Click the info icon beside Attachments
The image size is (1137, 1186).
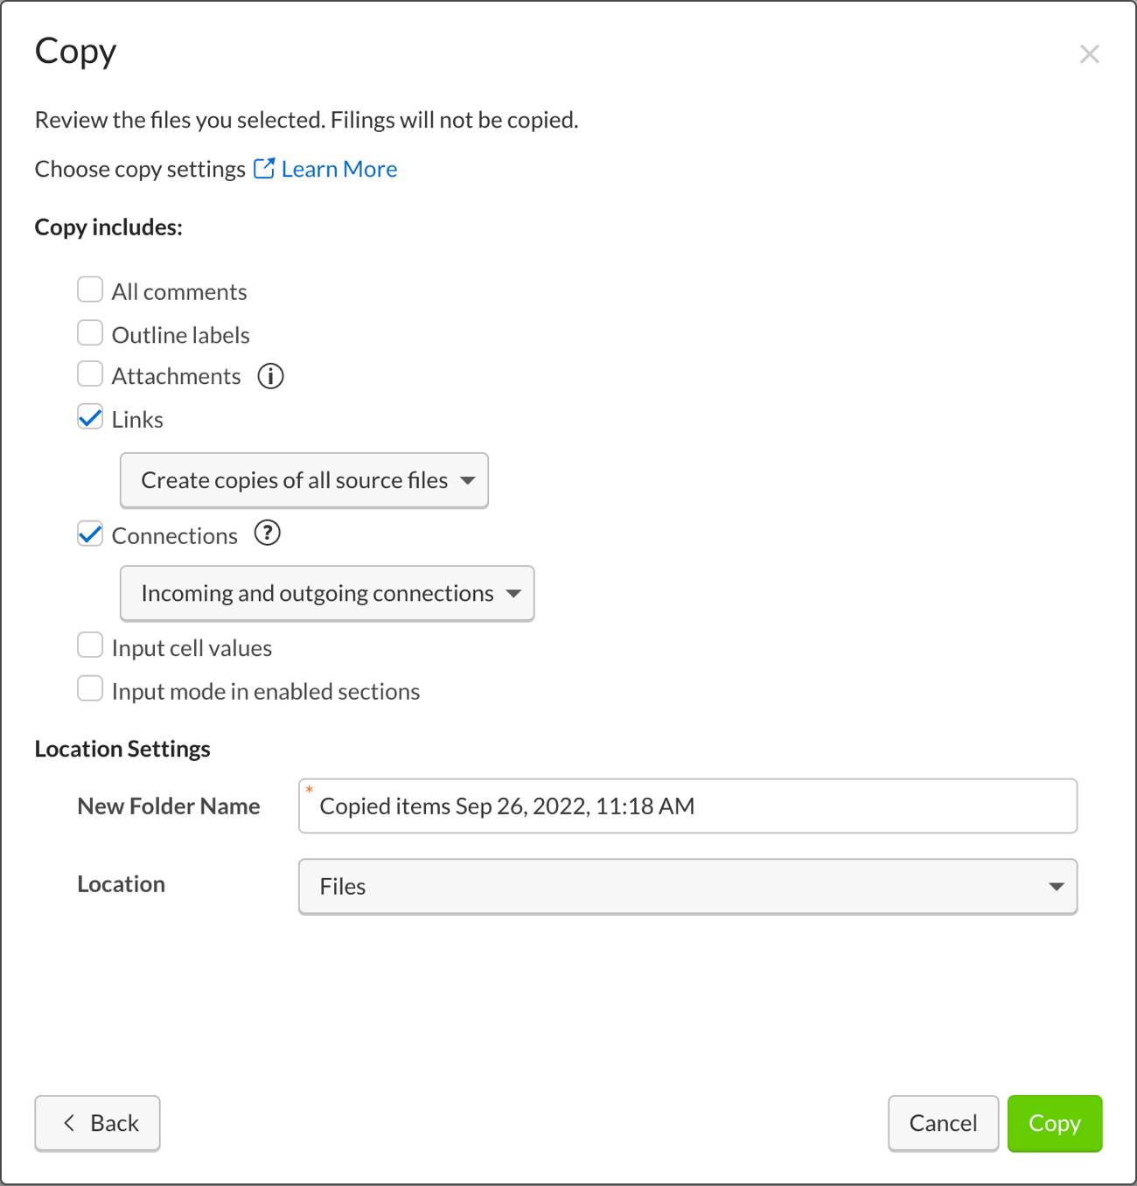[271, 376]
